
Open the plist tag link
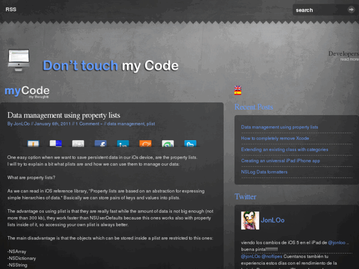coord(151,124)
